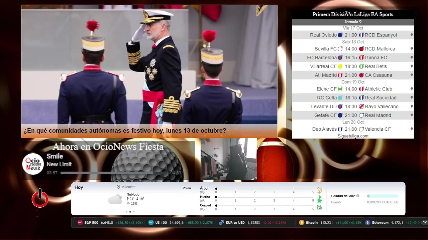Click the elapsed time 03:57
Screen dimensions: 428x240
(x=52, y=173)
